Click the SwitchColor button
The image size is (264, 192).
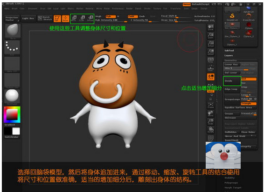[x=12, y=137]
